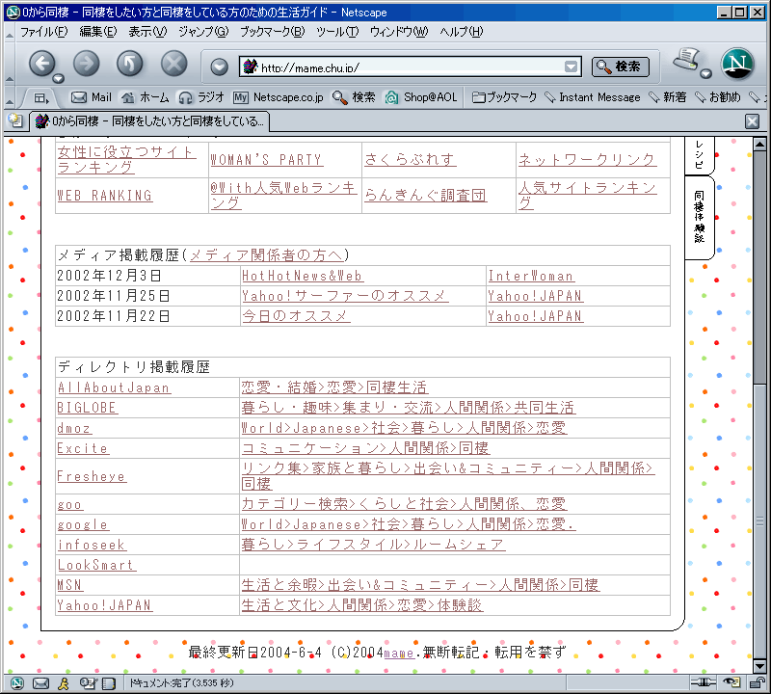Image resolution: width=771 pixels, height=694 pixels.
Task: Click the 同棲体験談 side tab
Action: 699,217
